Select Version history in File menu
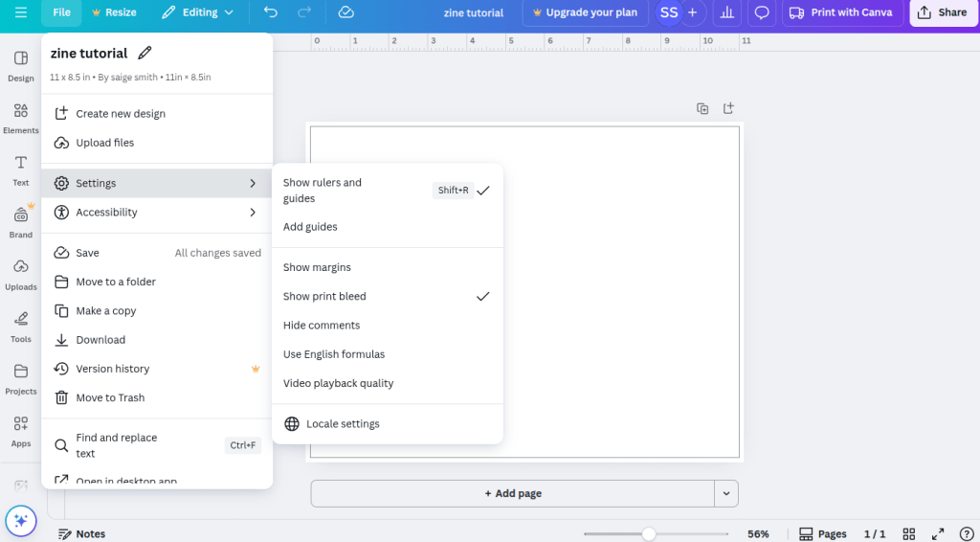This screenshot has height=542, width=980. point(113,369)
